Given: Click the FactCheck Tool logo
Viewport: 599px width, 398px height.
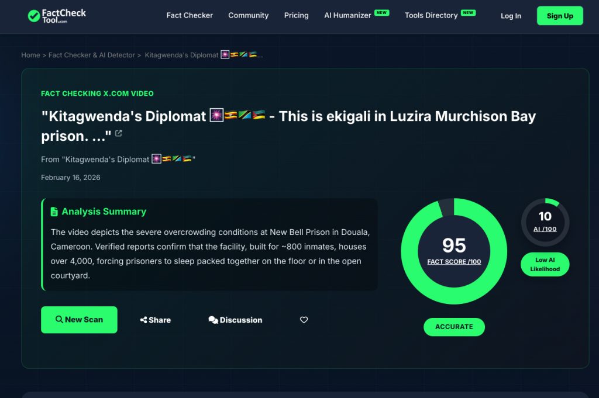Looking at the screenshot, I should (x=57, y=16).
